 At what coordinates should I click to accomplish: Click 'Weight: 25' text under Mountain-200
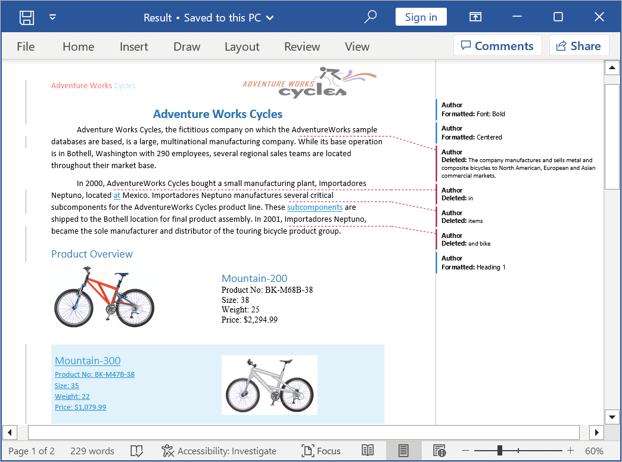pos(240,309)
